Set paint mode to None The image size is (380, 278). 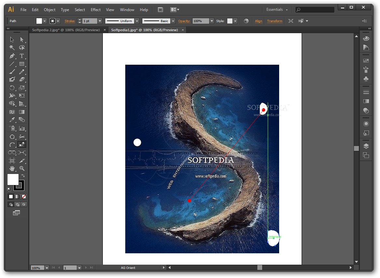point(24,197)
